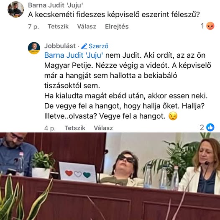Open the commenter name Barna Judit 'Juju'
This screenshot has height=220, width=220.
[x=56, y=5]
